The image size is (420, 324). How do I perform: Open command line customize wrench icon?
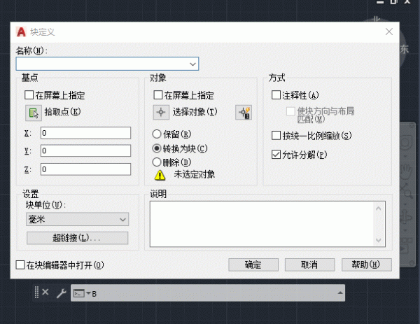(60, 293)
